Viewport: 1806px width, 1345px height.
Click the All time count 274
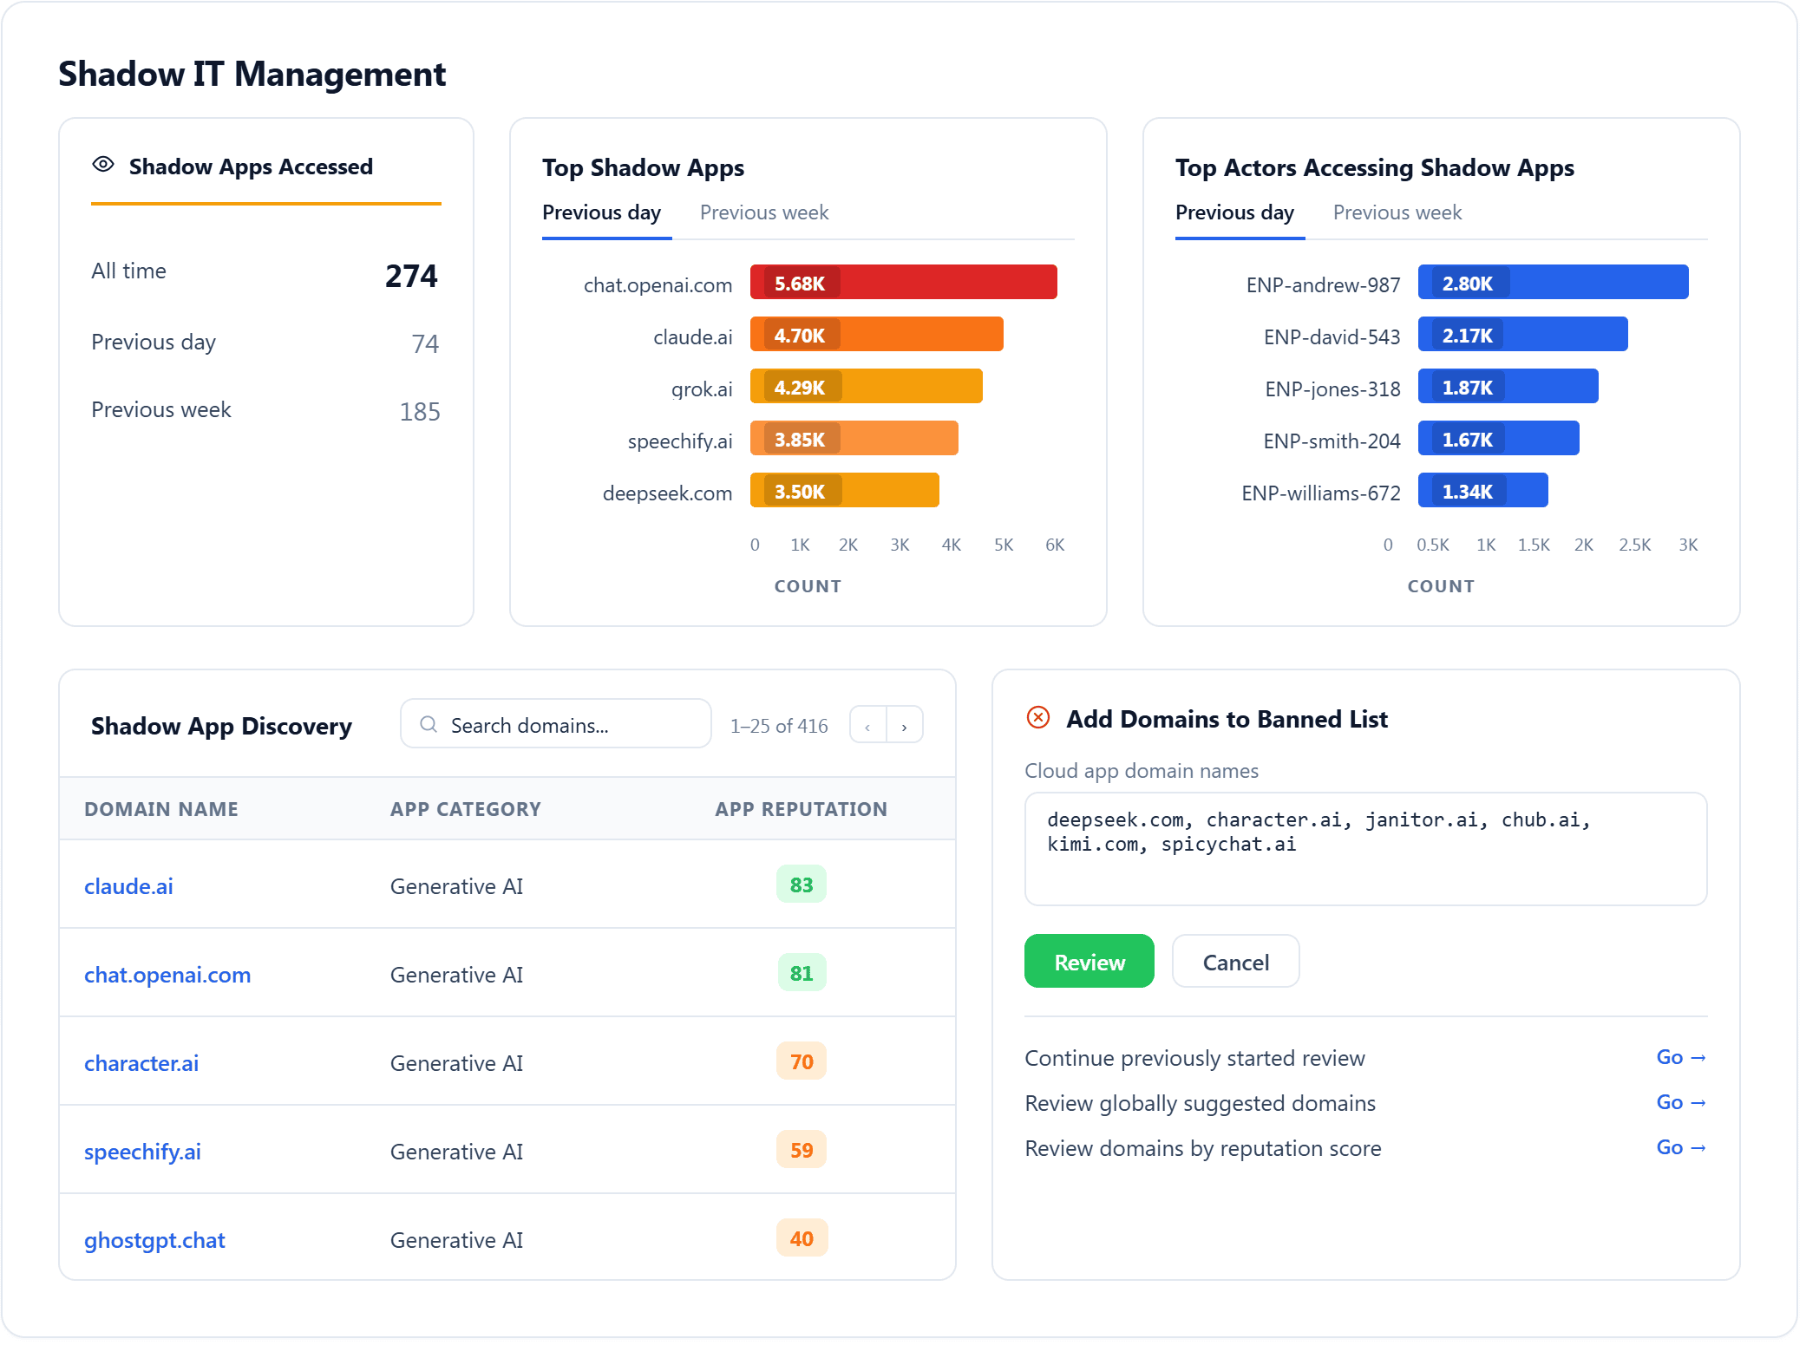point(412,276)
